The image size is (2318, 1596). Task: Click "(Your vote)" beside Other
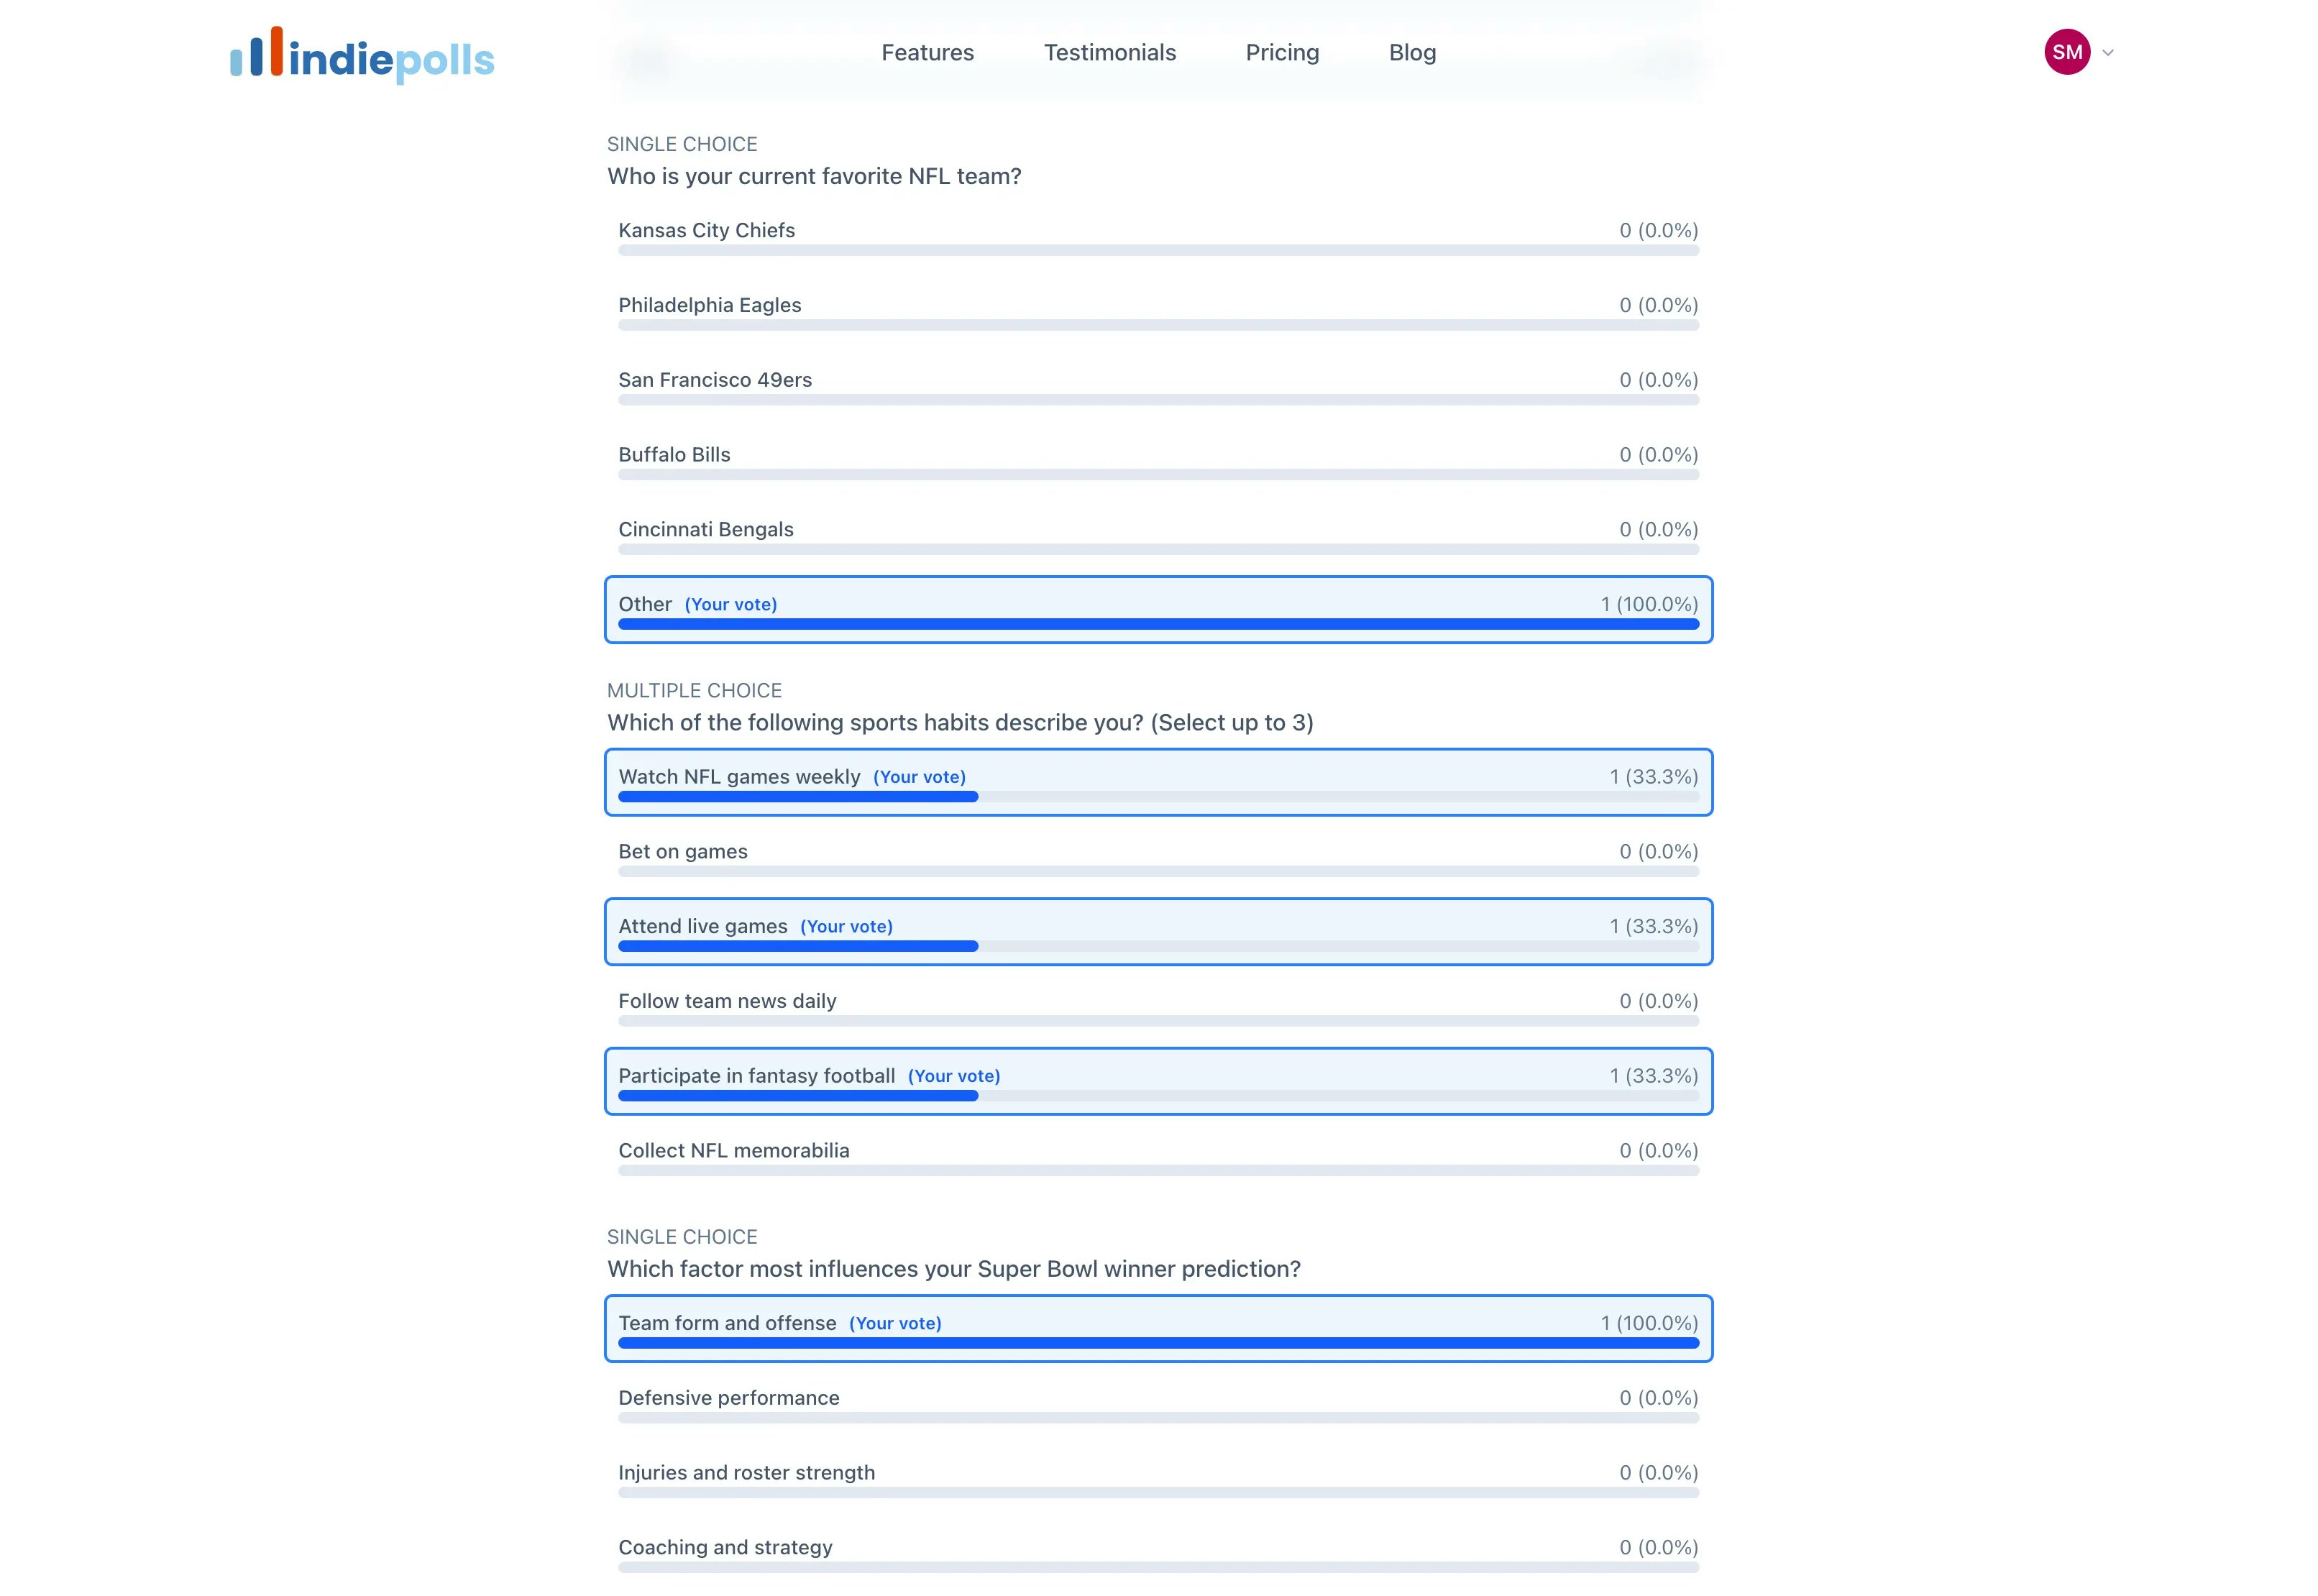pyautogui.click(x=731, y=605)
